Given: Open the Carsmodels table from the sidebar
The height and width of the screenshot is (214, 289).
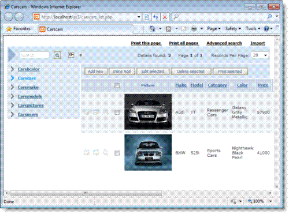Looking at the screenshot, I should tap(29, 96).
